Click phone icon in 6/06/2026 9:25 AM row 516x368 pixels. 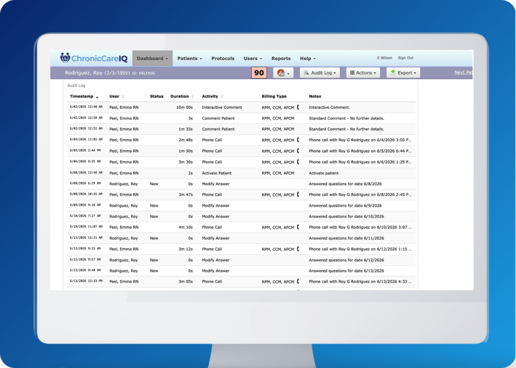click(x=298, y=162)
